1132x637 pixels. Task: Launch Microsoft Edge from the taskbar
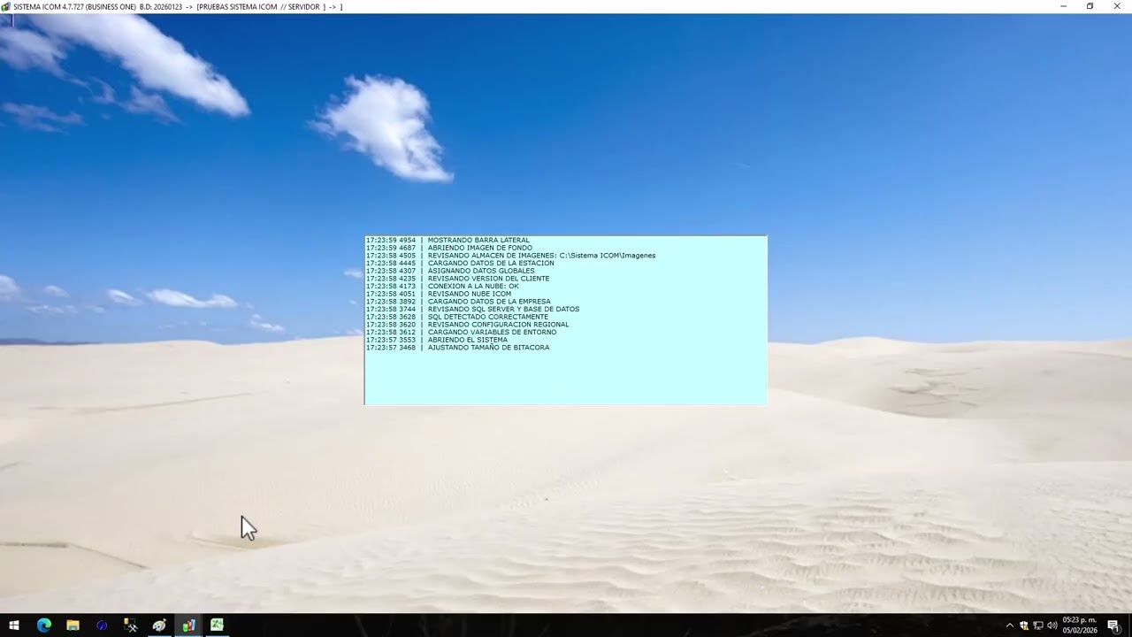click(x=44, y=625)
